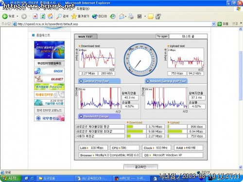Click the Stop loading icon
The height and width of the screenshot is (182, 243).
click(x=35, y=16)
